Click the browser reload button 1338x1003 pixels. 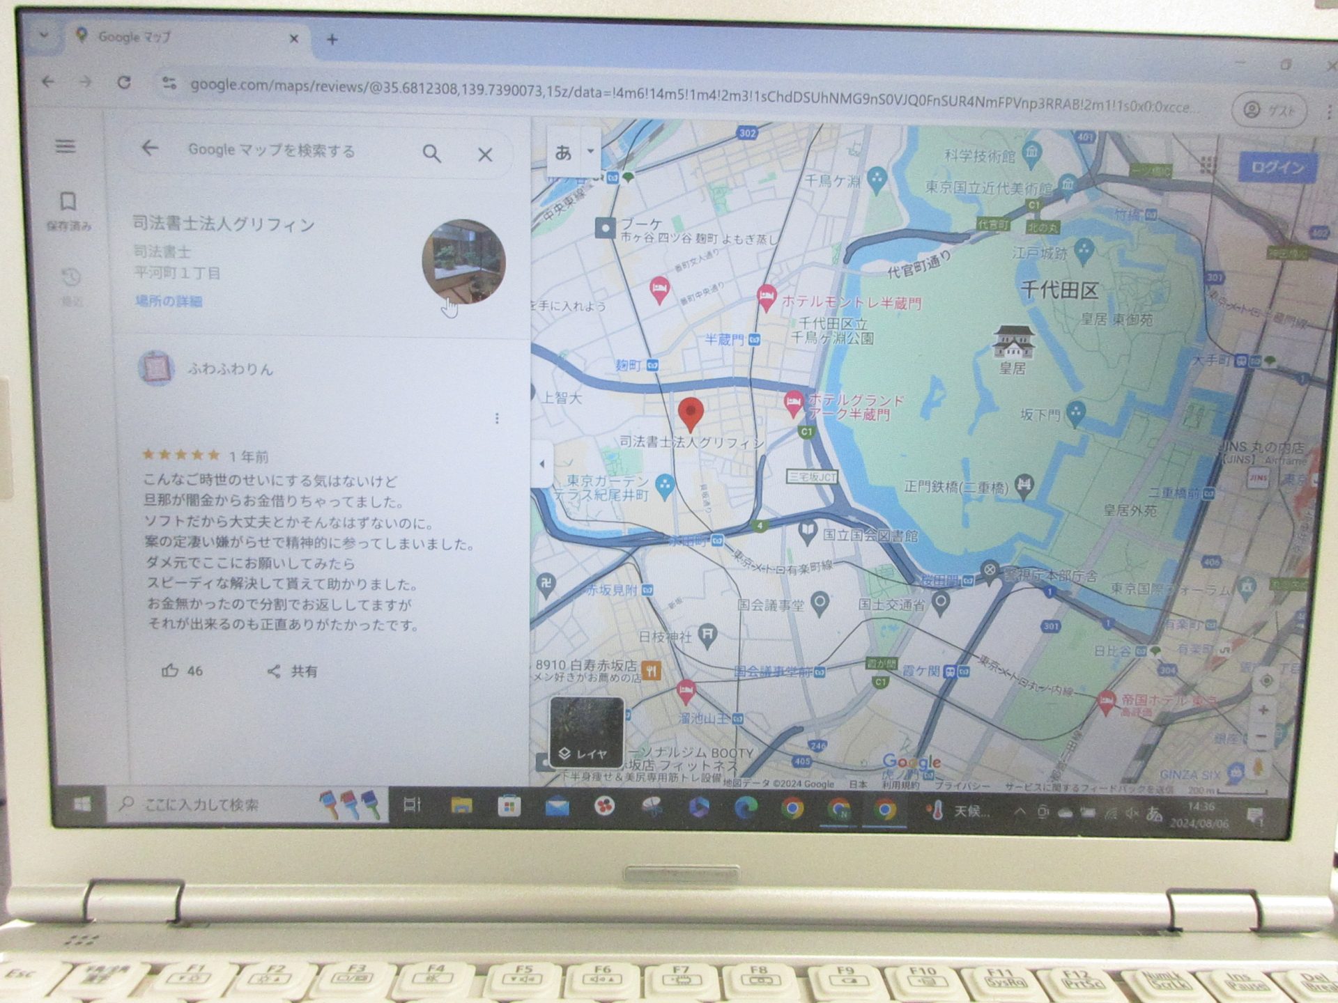tap(124, 83)
